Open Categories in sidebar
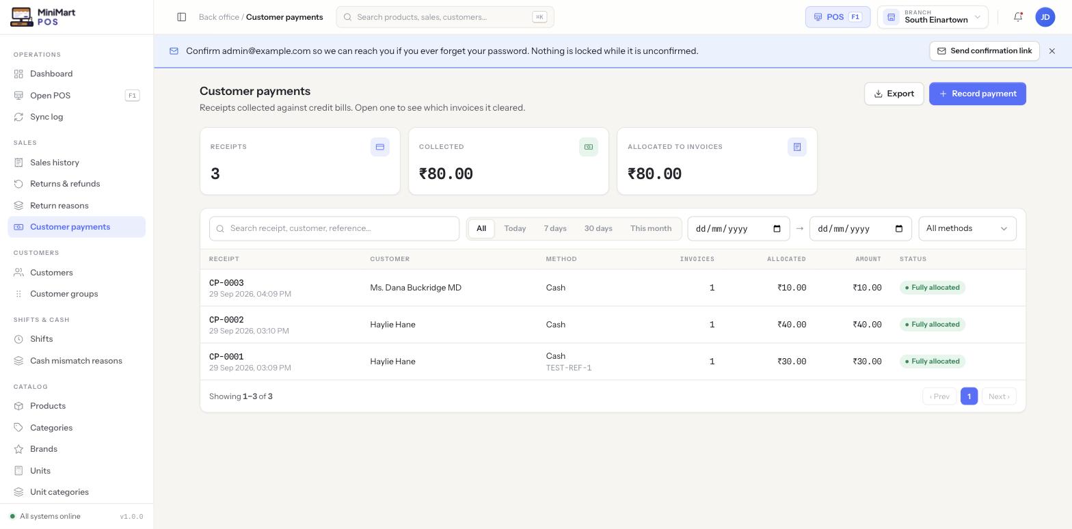This screenshot has width=1072, height=529. tap(77, 428)
